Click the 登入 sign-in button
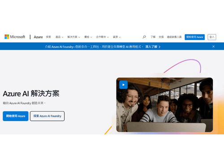This screenshot has height=168, width=224. pos(212,37)
